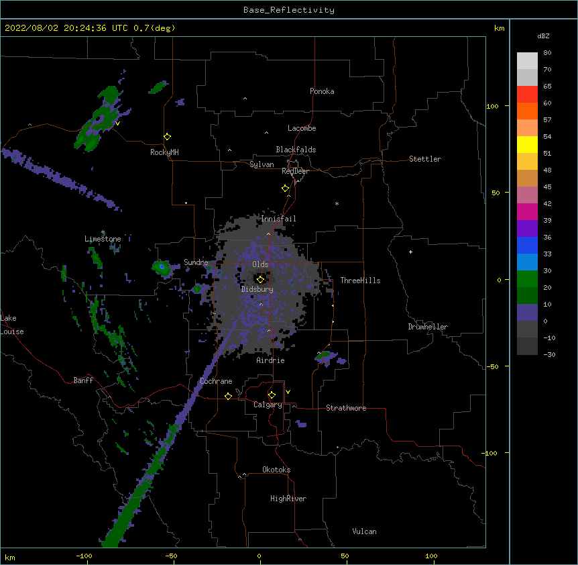Click the RockyMH label
578x565 pixels.
click(164, 152)
